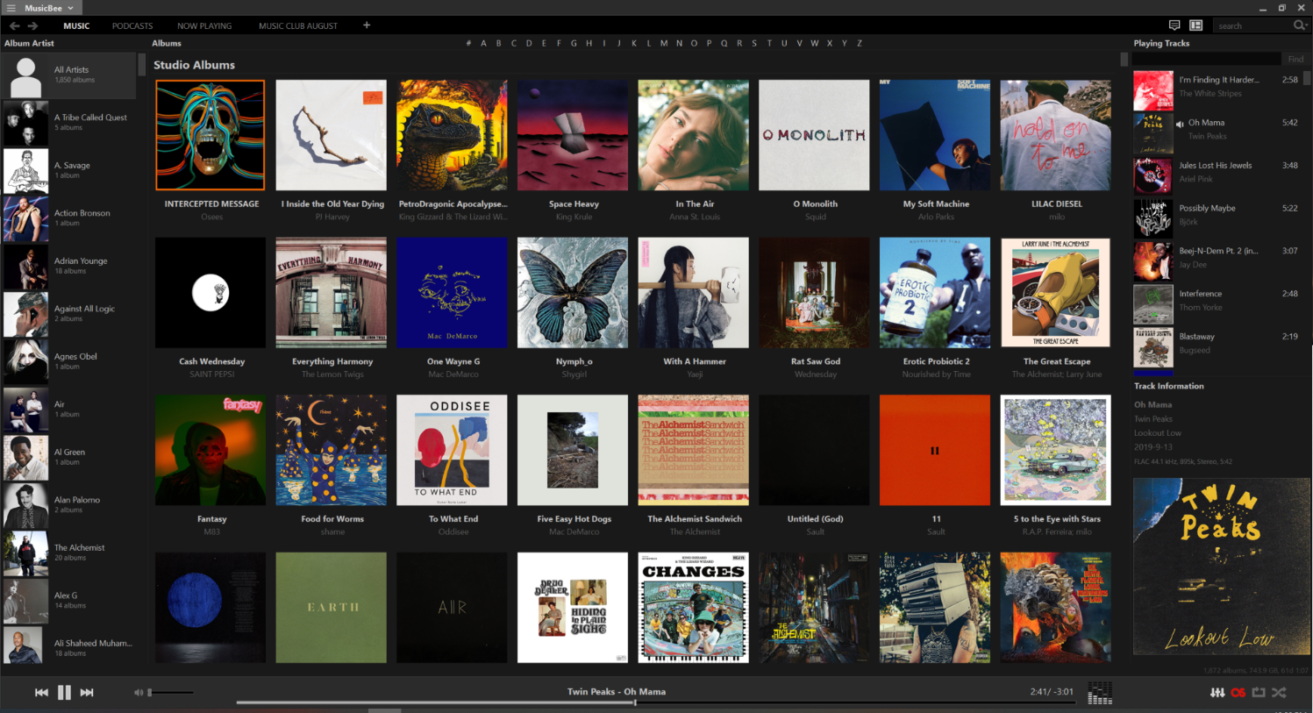Open the equalizer sliders icon

point(1217,693)
